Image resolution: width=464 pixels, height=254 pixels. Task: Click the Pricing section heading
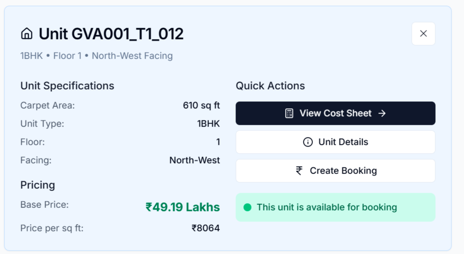[37, 185]
